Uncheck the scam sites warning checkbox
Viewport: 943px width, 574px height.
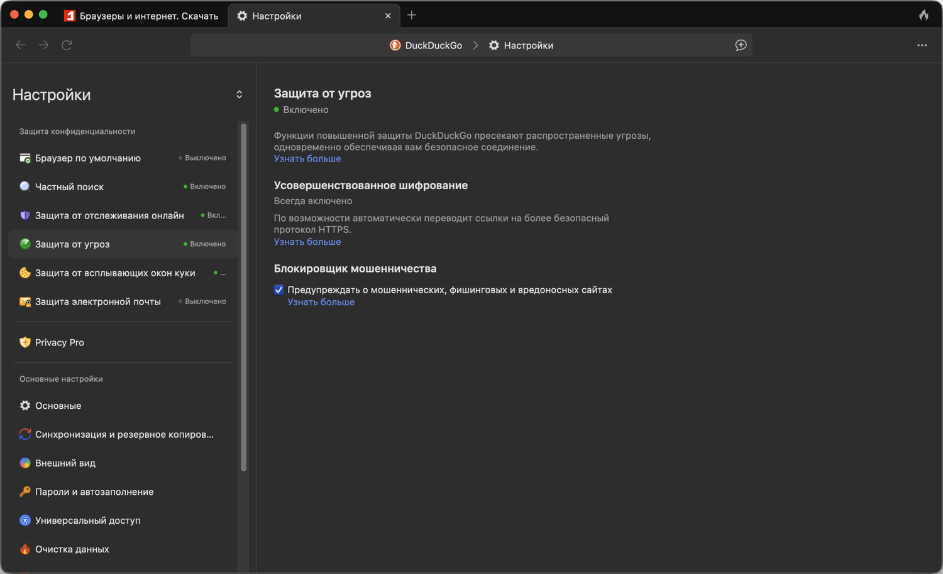tap(279, 290)
